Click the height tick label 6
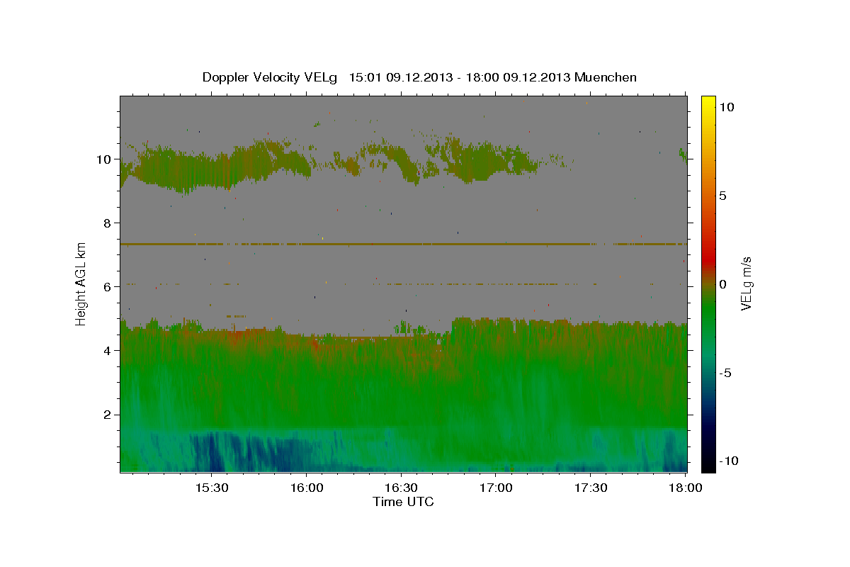The width and height of the screenshot is (850, 567). pos(108,287)
